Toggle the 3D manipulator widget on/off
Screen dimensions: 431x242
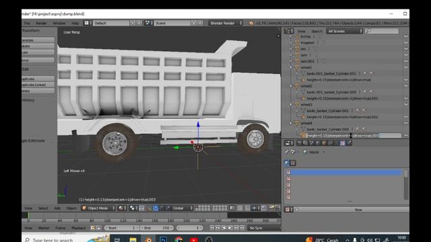click(x=150, y=208)
